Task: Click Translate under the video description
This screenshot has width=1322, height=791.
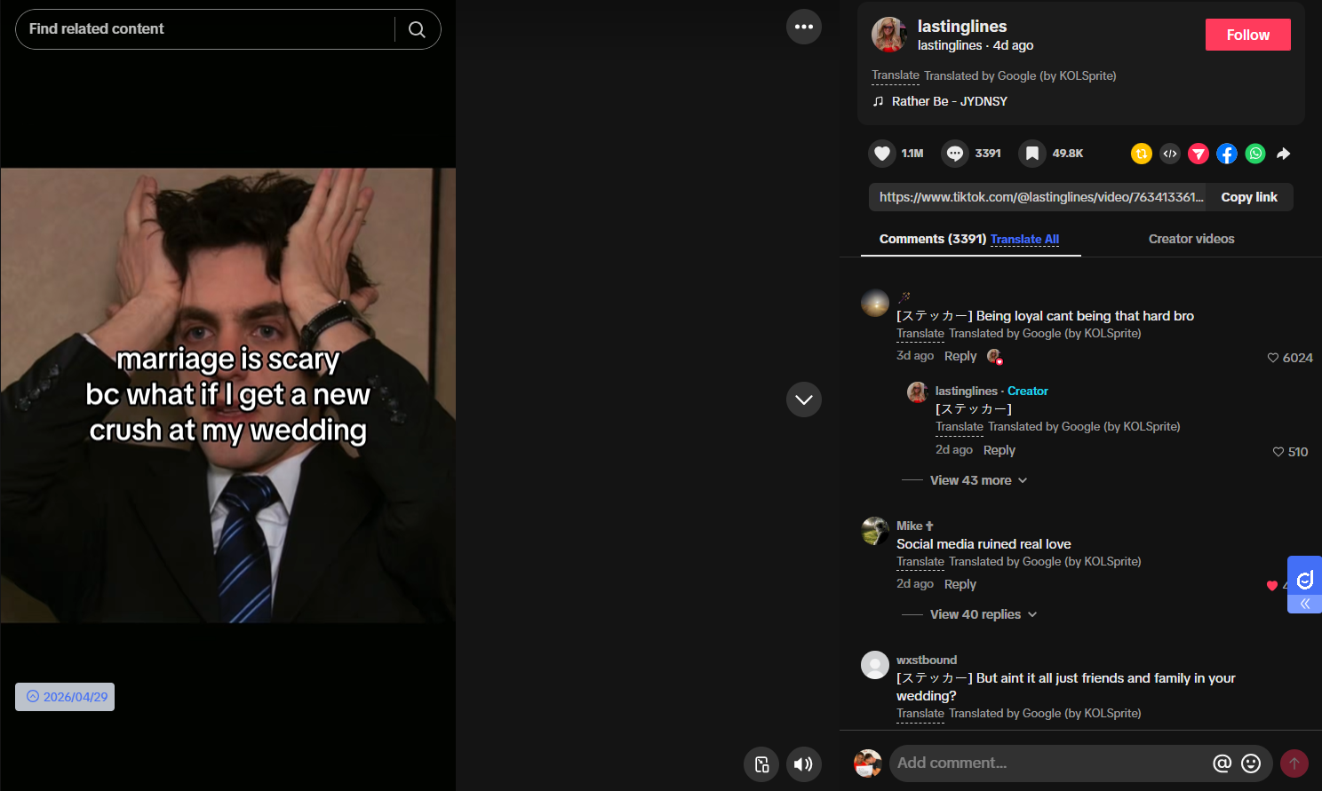Action: 896,75
